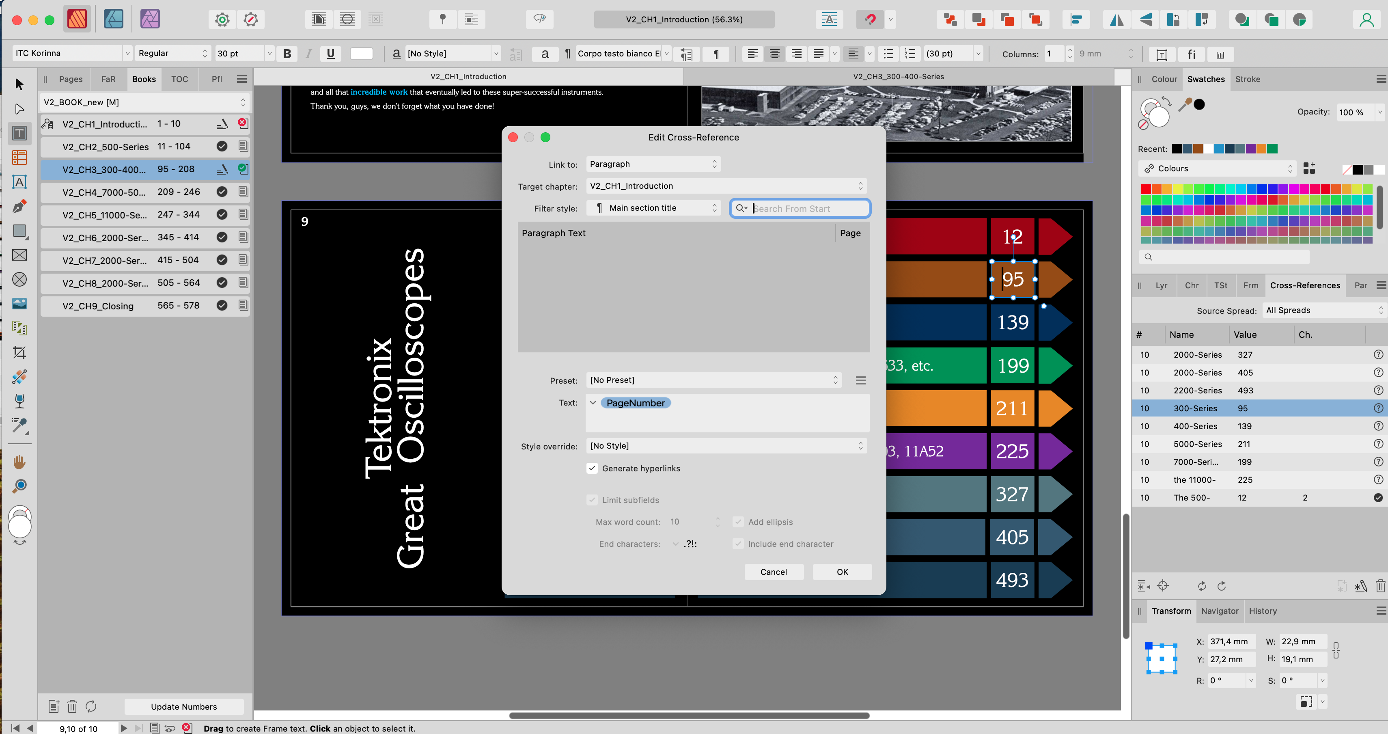Open the Target chapter dropdown

coord(726,186)
